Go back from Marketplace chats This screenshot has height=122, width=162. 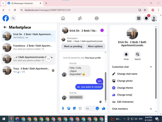tap(5, 27)
